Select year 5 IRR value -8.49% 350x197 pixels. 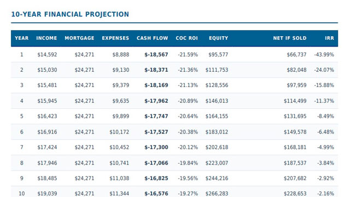325,117
